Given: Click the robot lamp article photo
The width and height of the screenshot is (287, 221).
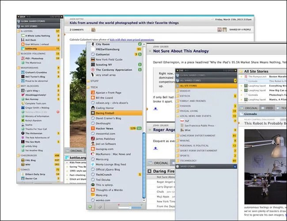Looking at the screenshot, I should click(x=265, y=167).
